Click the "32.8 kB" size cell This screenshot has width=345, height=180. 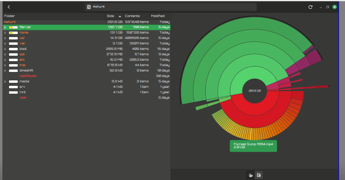[x=116, y=70]
